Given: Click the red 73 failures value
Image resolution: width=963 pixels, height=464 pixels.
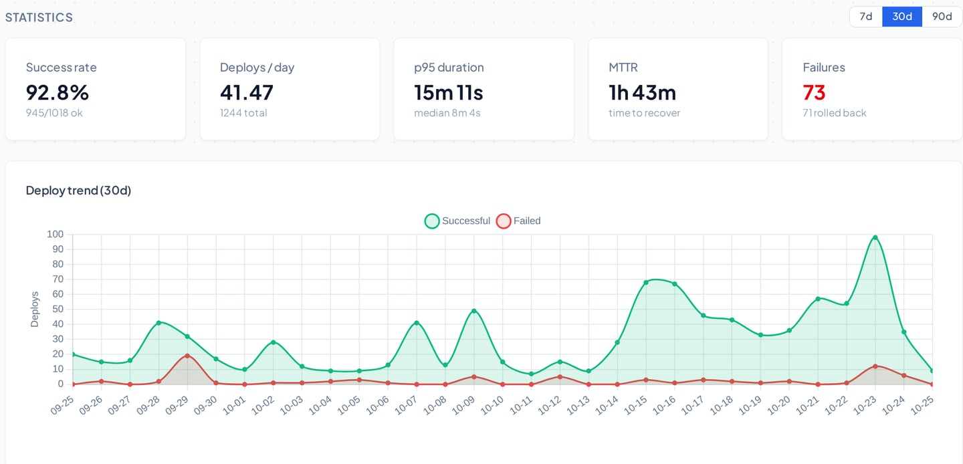Looking at the screenshot, I should coord(815,92).
